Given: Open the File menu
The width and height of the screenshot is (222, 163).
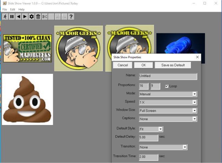Looking at the screenshot, I should 4,9.
